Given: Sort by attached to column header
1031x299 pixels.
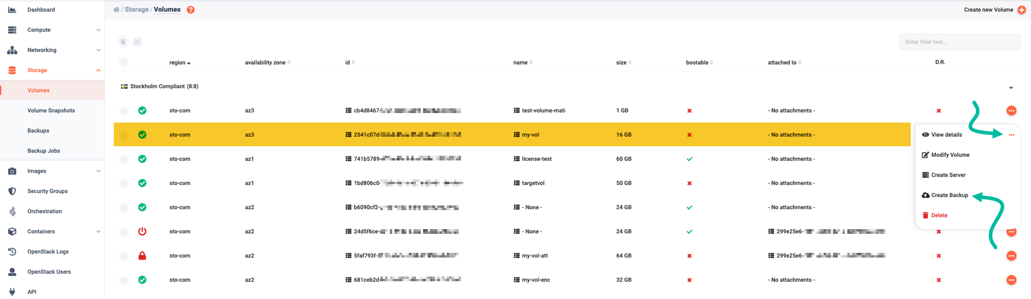Looking at the screenshot, I should [x=785, y=63].
